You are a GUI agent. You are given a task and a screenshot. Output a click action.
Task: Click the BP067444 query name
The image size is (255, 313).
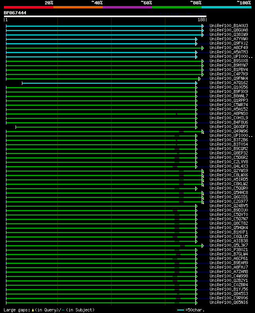click(x=15, y=13)
